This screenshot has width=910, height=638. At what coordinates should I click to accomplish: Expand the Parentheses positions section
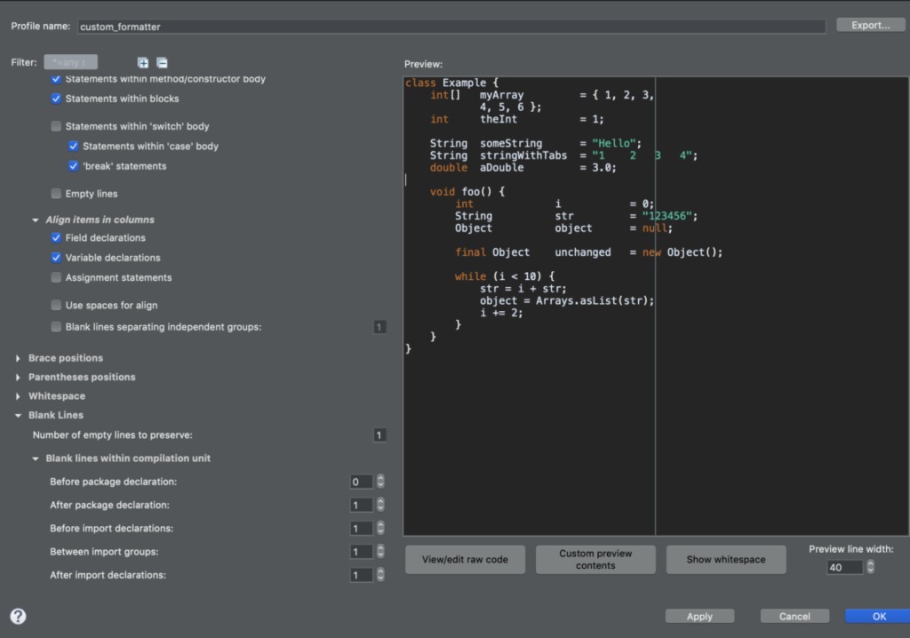coord(19,377)
